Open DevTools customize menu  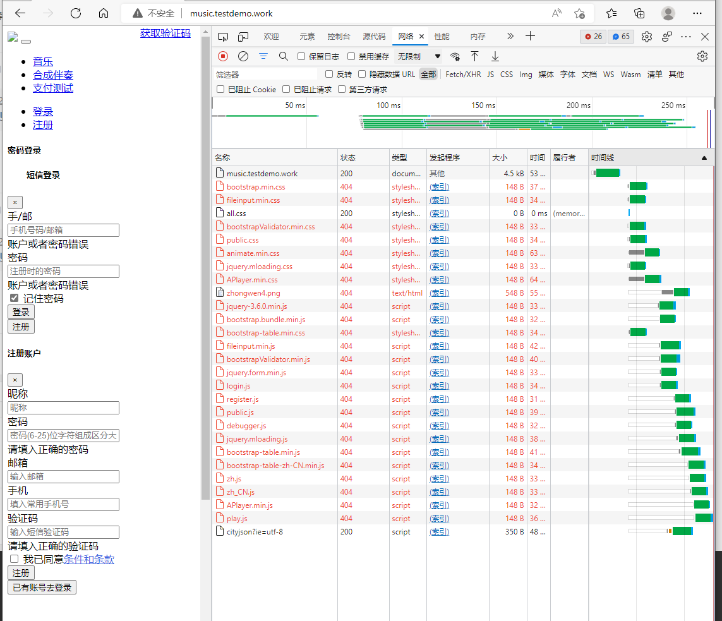[686, 37]
